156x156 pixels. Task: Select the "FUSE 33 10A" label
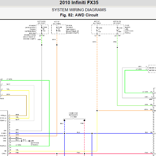point(60,29)
